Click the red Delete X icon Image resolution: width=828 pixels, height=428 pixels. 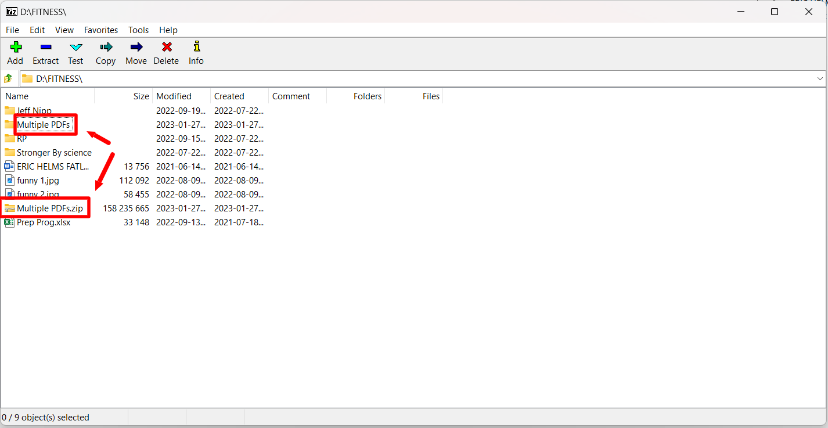click(167, 47)
